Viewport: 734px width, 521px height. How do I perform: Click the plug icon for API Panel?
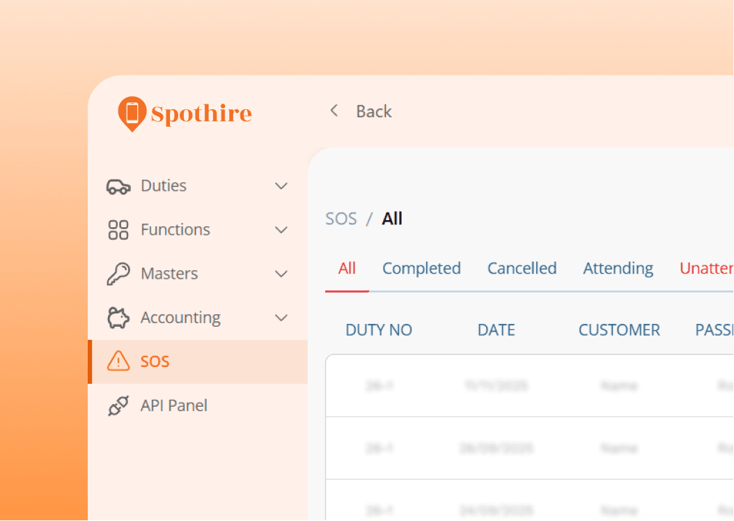[118, 405]
